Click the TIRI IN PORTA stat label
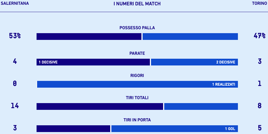The height and width of the screenshot is (134, 268). [137, 120]
